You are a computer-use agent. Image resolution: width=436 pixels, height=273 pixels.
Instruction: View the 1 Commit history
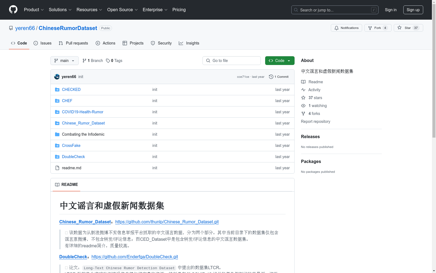point(279,77)
